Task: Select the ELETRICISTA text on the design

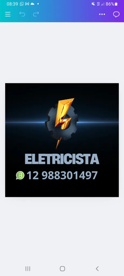Action: coord(62,159)
